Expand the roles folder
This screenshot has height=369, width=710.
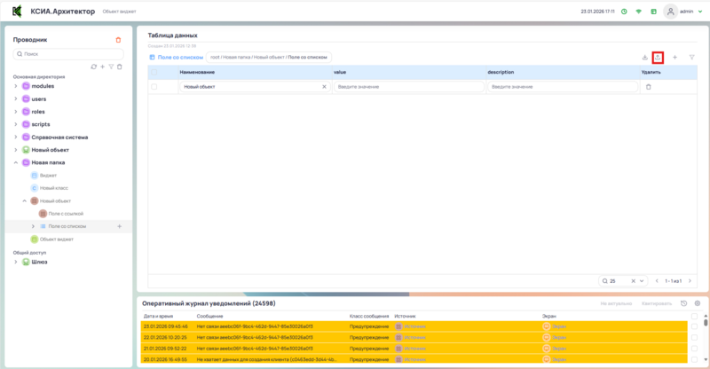[x=16, y=112]
